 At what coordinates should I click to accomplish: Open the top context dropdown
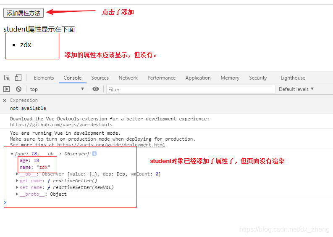click(x=57, y=89)
